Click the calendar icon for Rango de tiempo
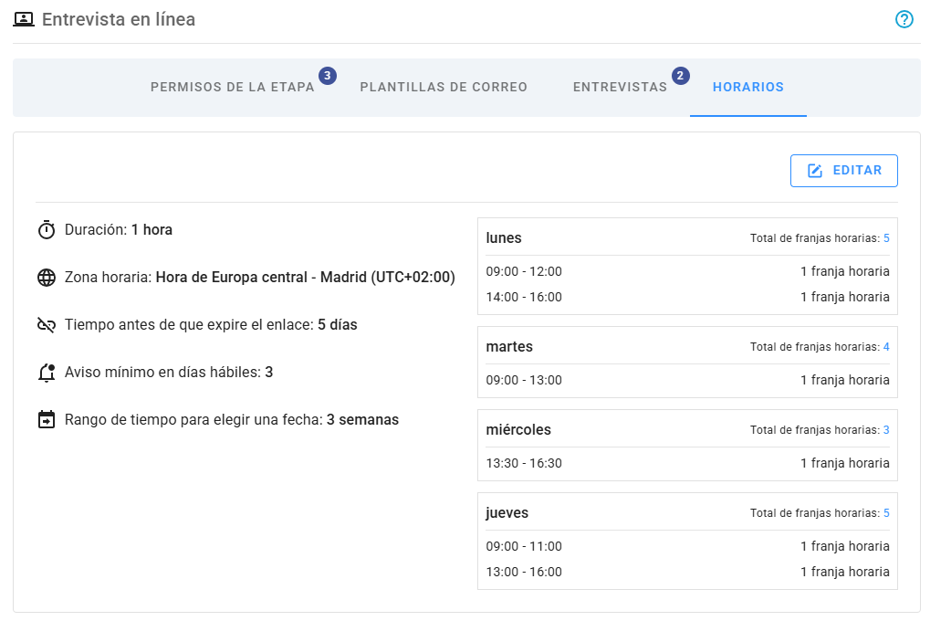Image resolution: width=930 pixels, height=621 pixels. click(47, 419)
